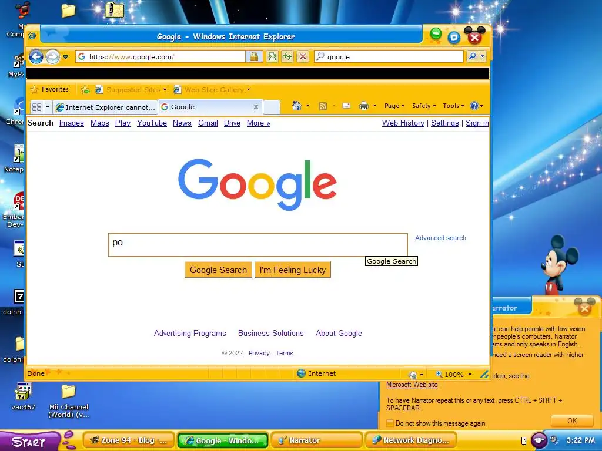Screen dimensions: 602x451
Task: Click the Home icon in command bar
Action: point(296,106)
